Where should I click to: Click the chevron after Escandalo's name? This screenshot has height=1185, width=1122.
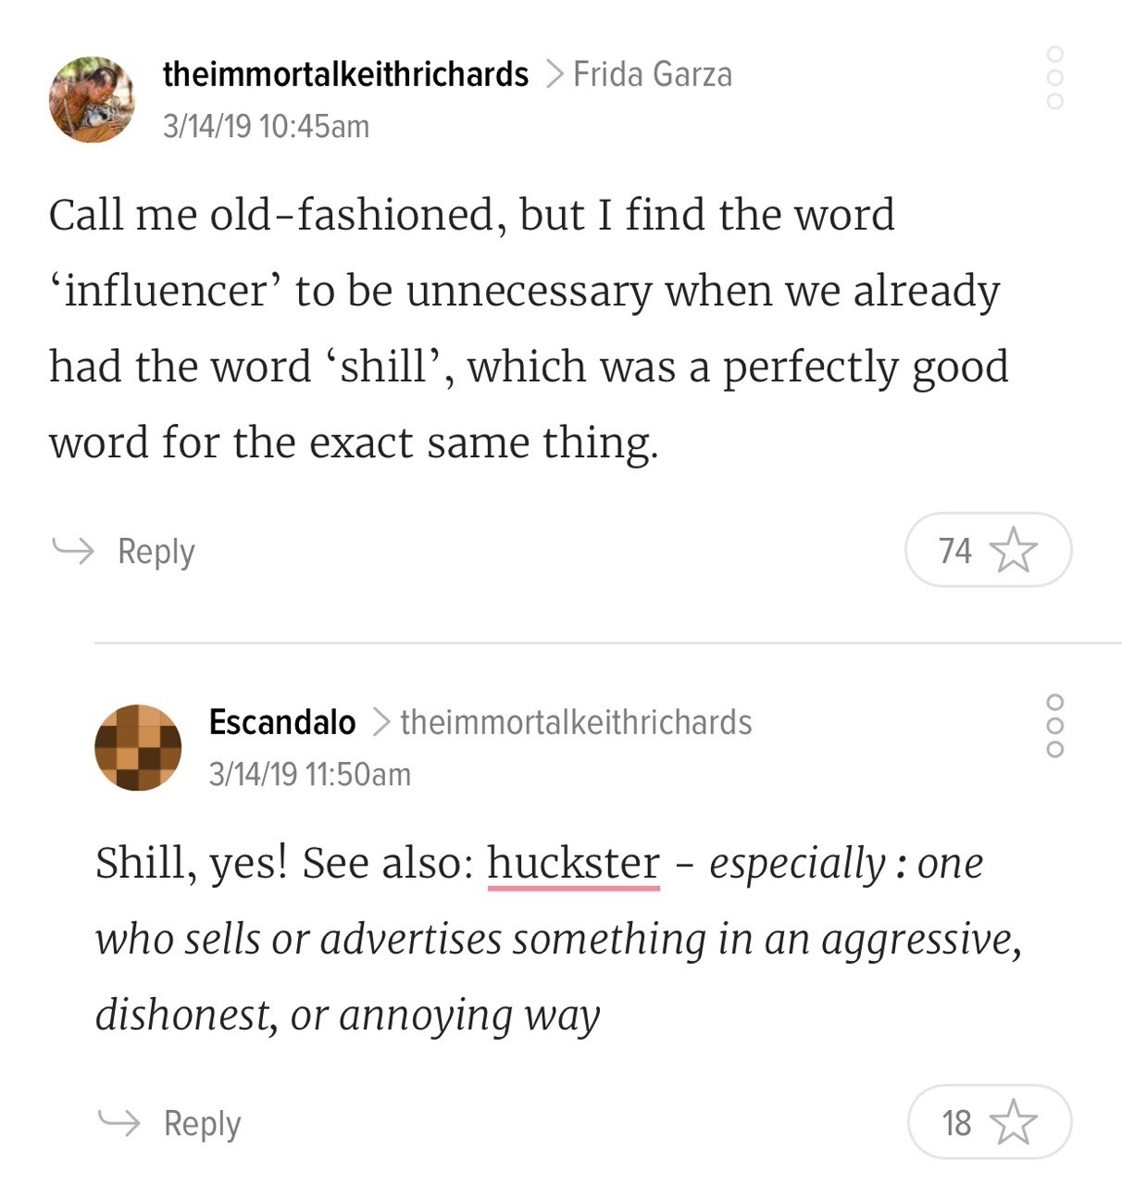point(380,722)
